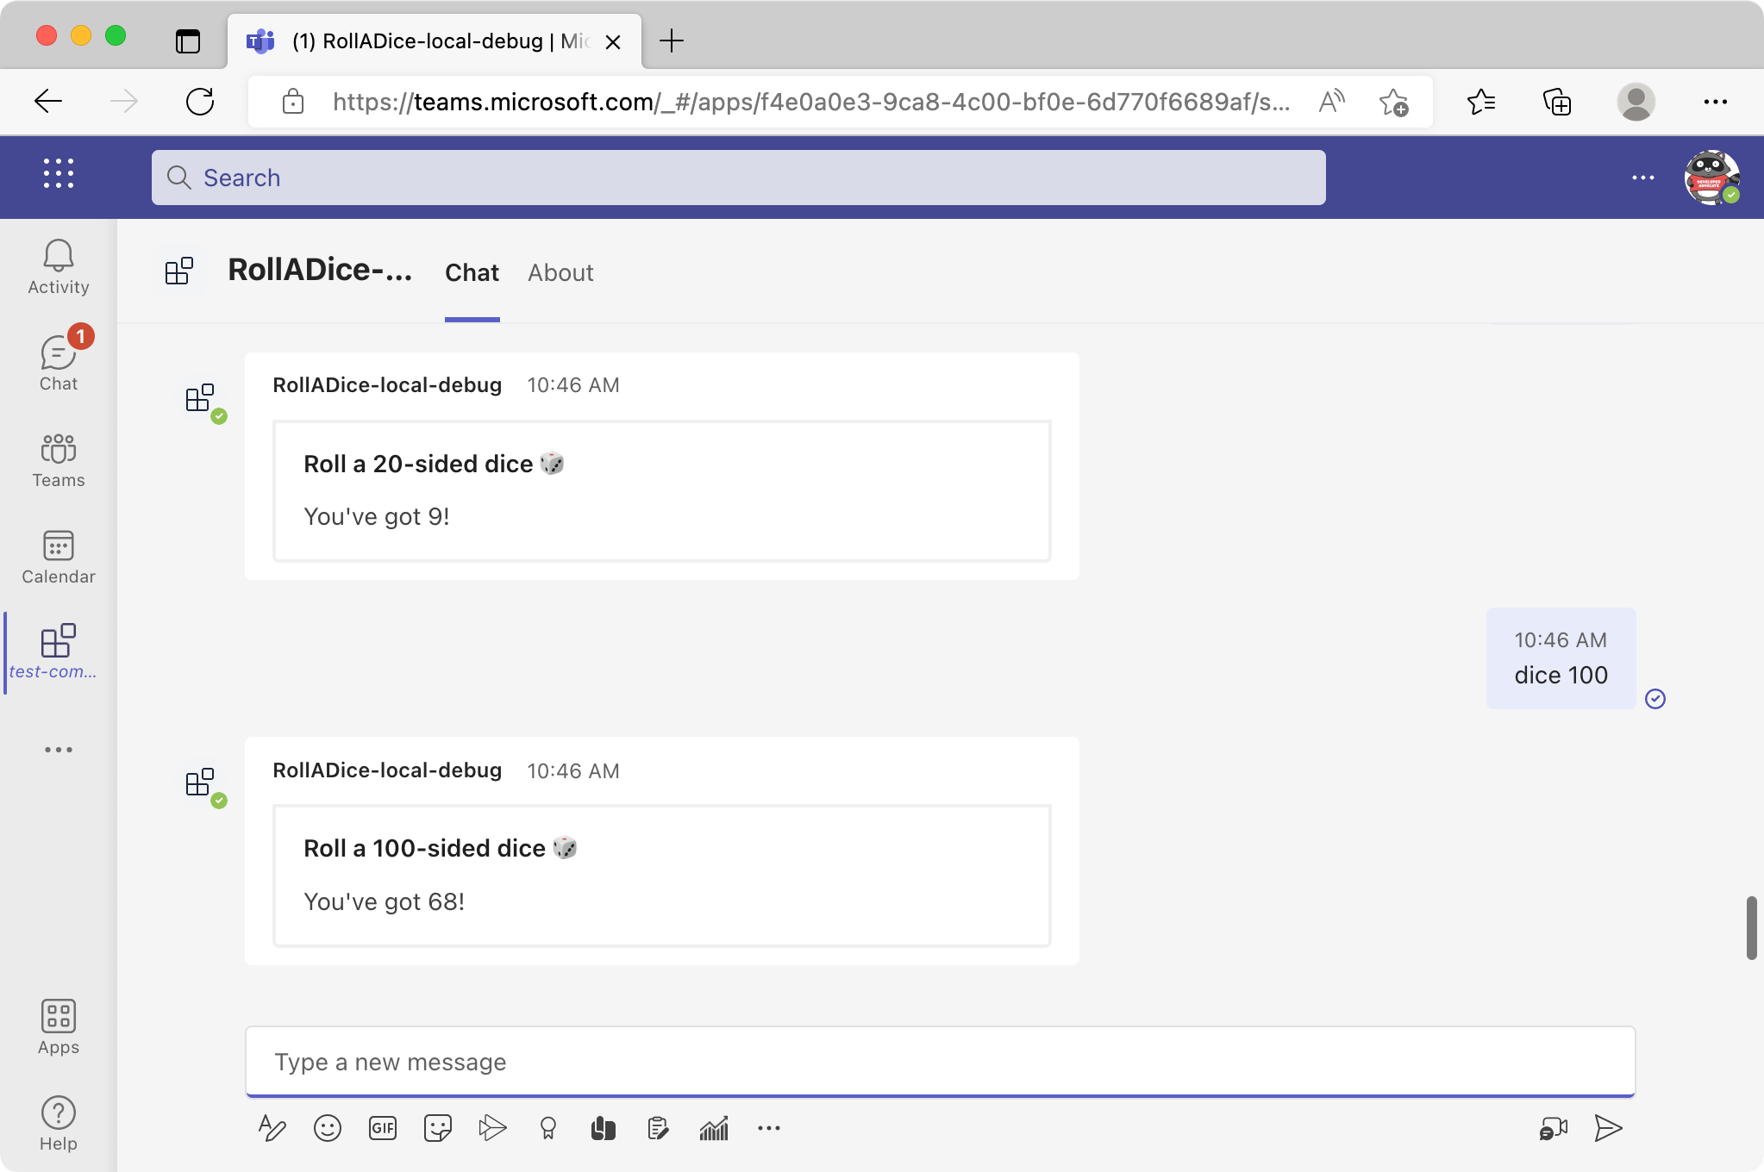Expand more messaging options in compose bar
The width and height of the screenshot is (1764, 1172).
tap(768, 1127)
